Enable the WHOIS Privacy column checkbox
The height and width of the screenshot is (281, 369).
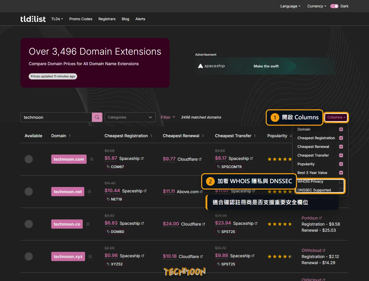pos(341,181)
